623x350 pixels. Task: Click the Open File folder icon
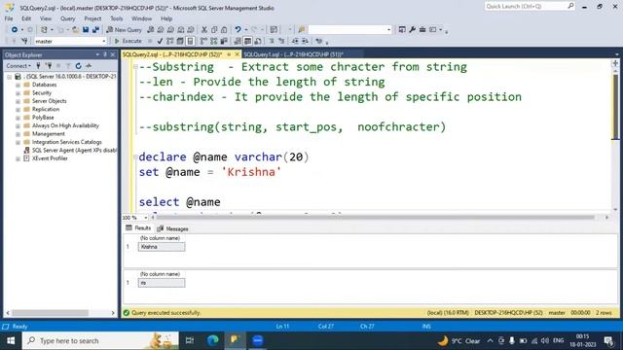click(x=75, y=30)
